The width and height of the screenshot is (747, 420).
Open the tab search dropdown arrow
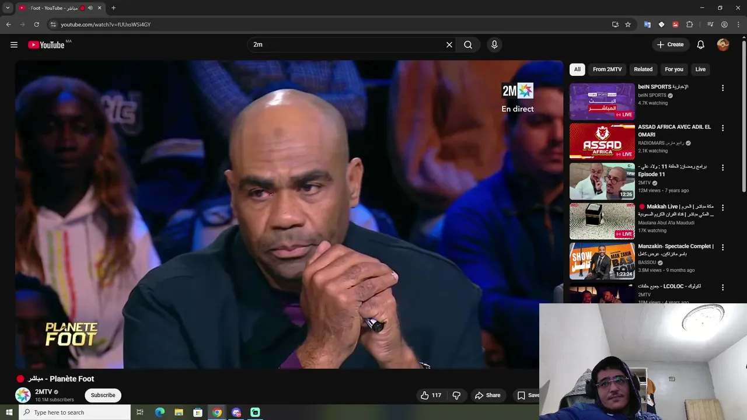[8, 8]
